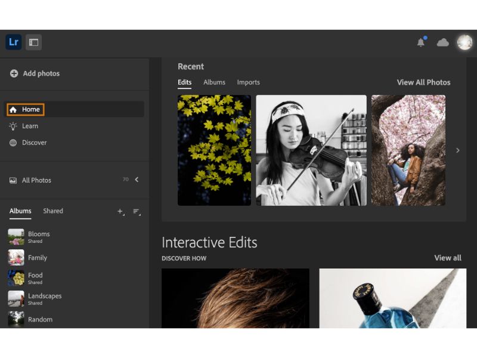Collapse the All Photos chevron arrow

pos(137,180)
